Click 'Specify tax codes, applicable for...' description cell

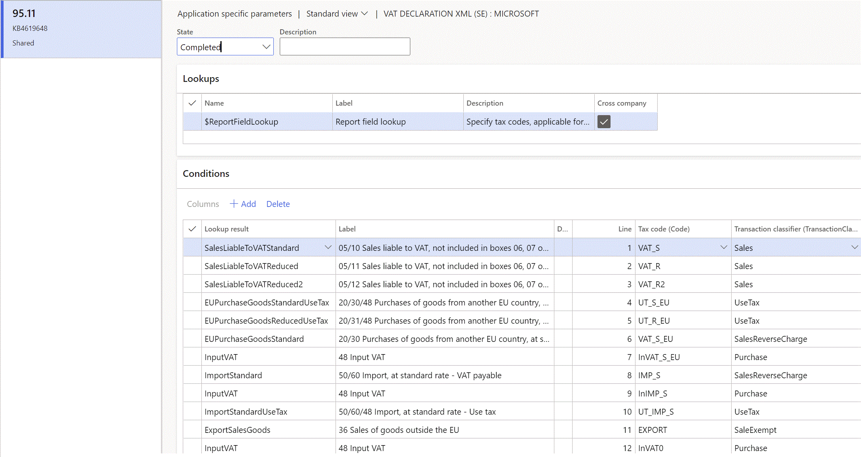pos(529,122)
